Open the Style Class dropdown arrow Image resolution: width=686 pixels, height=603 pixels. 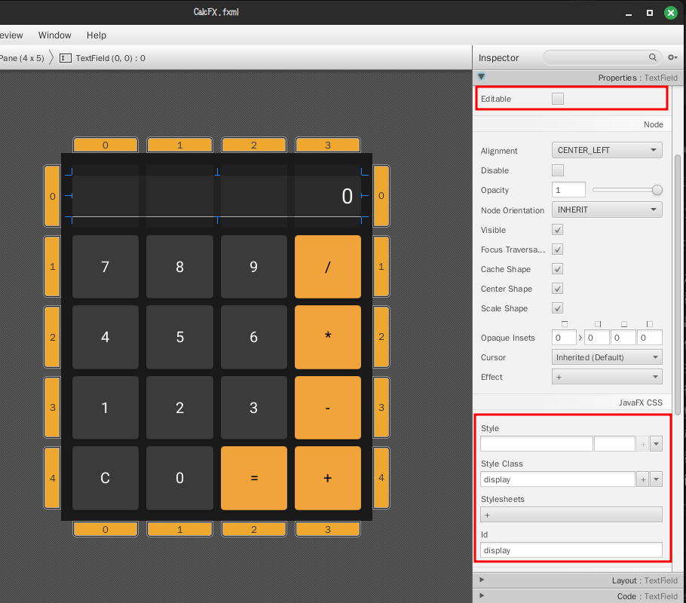pos(656,479)
